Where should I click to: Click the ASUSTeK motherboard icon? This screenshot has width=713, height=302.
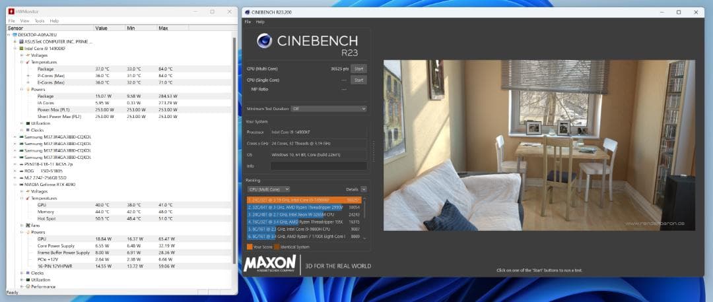tap(21, 42)
